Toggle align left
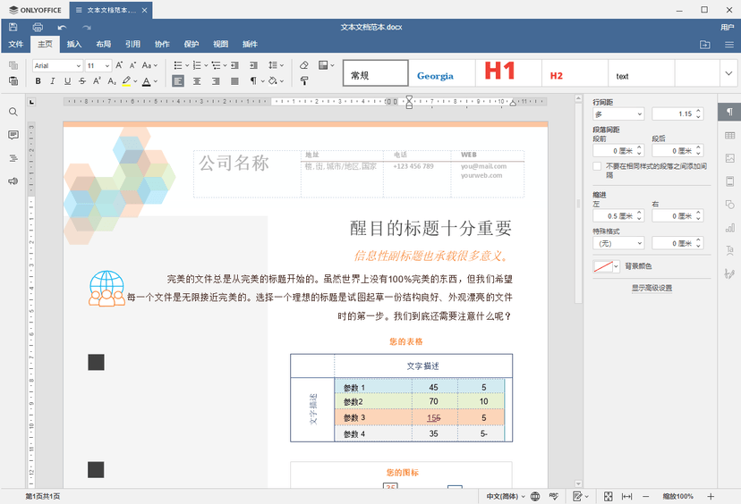This screenshot has width=741, height=504. point(178,81)
